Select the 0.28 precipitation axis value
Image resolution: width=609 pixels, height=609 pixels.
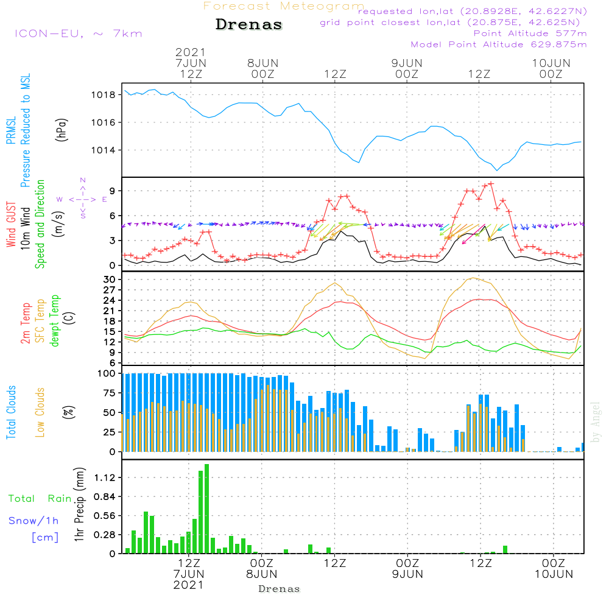coord(105,535)
